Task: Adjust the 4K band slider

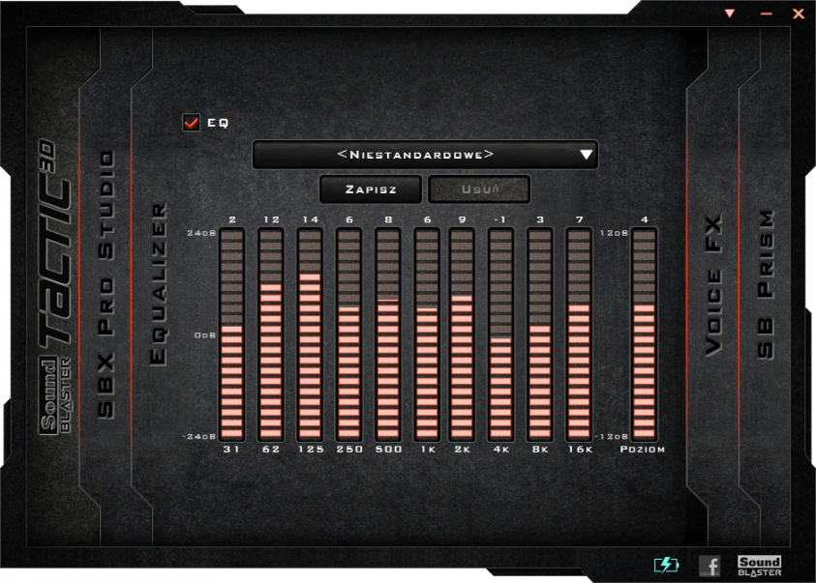Action: coord(500,335)
